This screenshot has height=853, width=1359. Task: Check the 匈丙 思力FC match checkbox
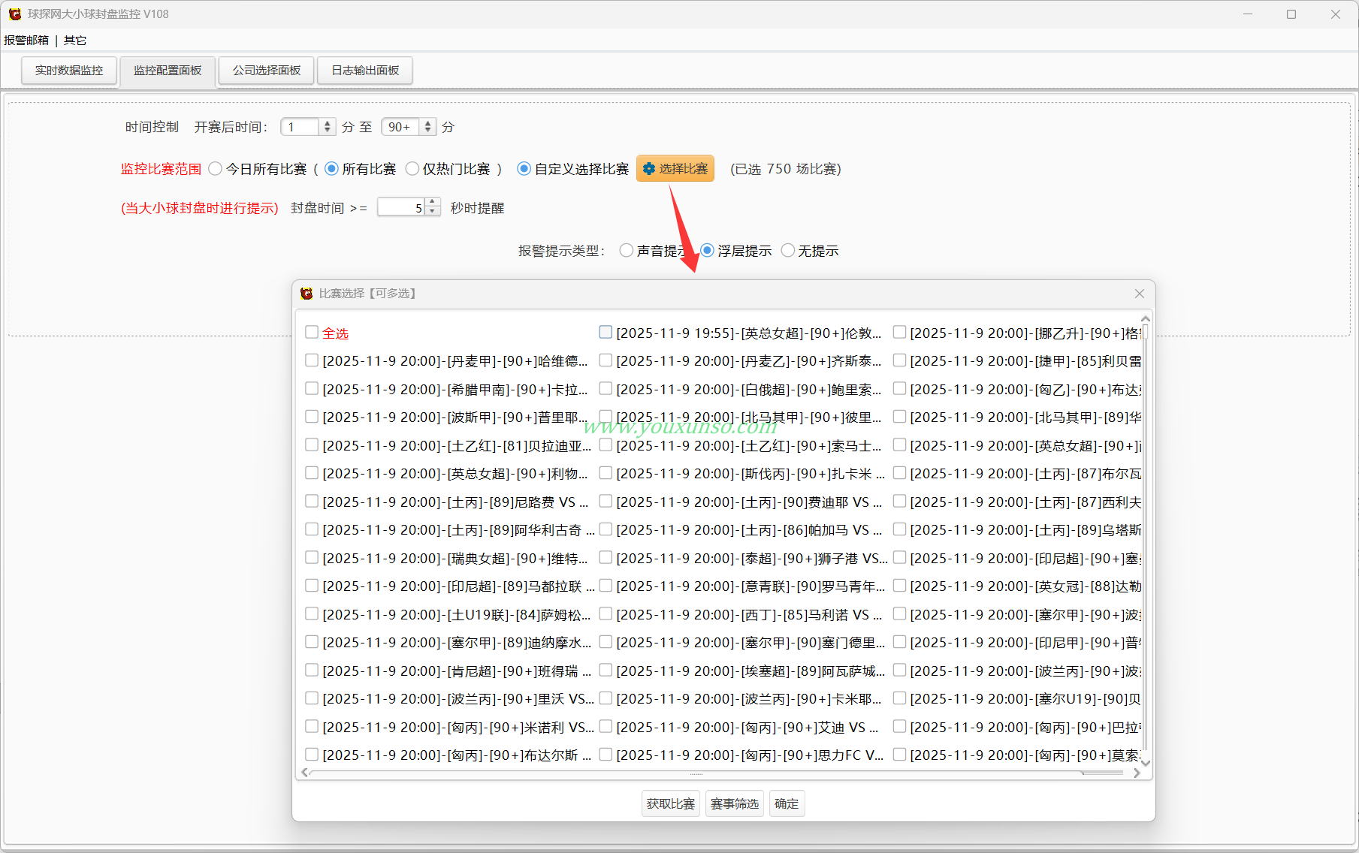[606, 755]
